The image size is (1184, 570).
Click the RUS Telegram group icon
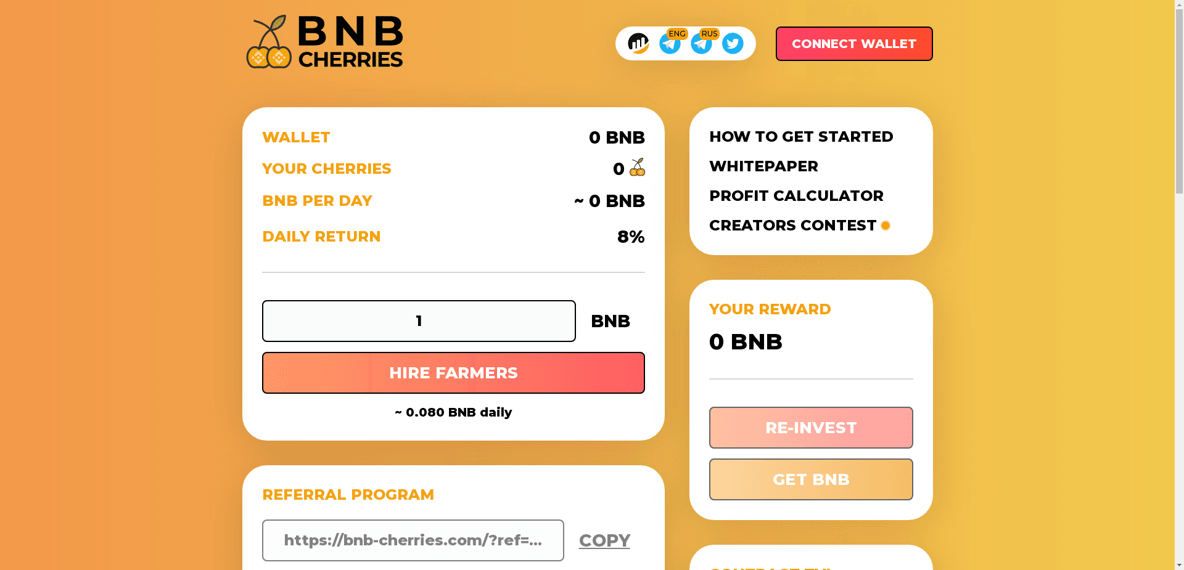point(702,44)
